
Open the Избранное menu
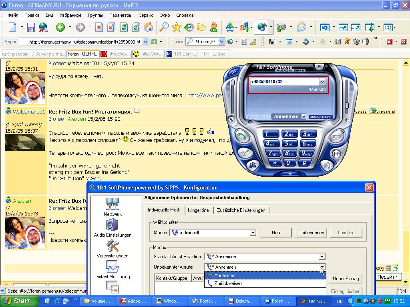pyautogui.click(x=70, y=15)
